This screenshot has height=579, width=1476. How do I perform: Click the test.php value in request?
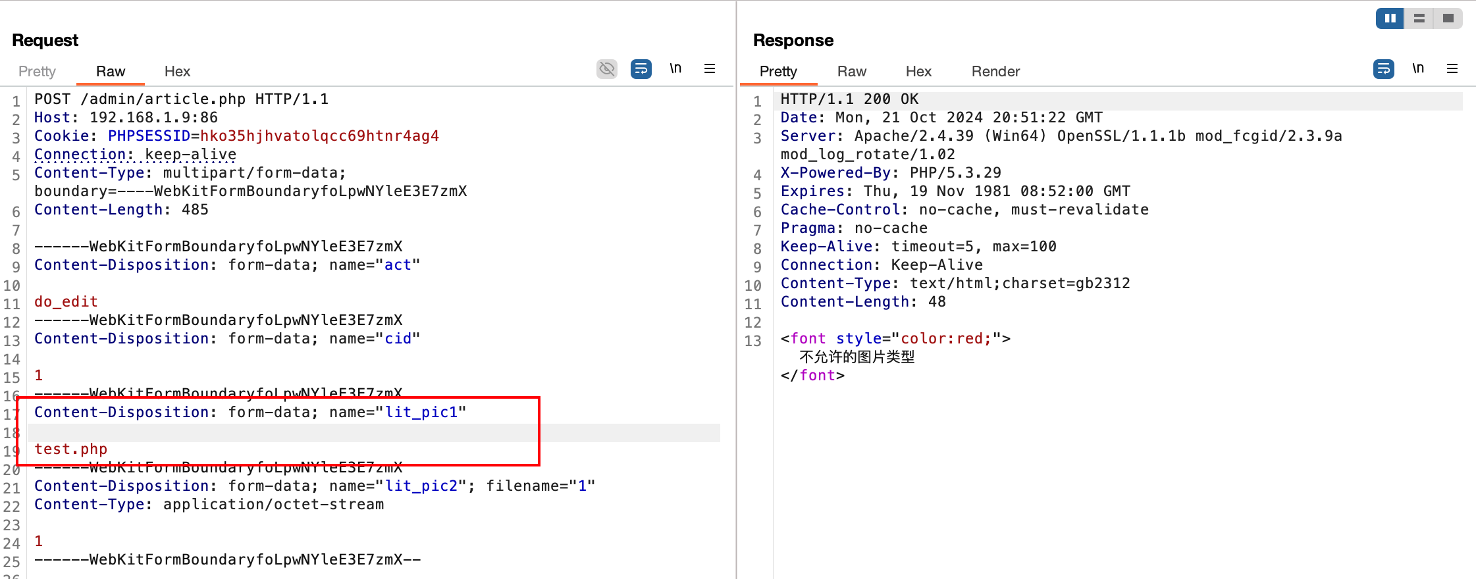tap(71, 449)
